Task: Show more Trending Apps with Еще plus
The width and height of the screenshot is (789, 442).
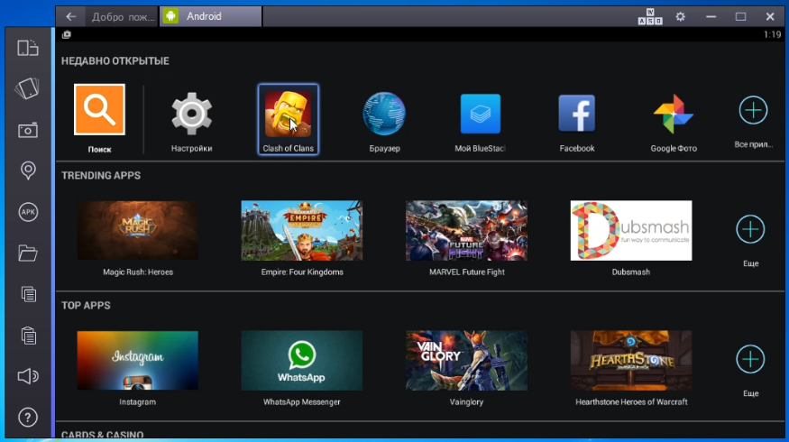Action: 750,229
